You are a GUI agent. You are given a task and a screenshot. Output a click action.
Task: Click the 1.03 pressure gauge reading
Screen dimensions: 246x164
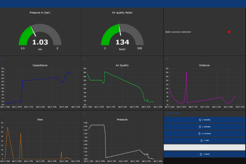(40, 42)
